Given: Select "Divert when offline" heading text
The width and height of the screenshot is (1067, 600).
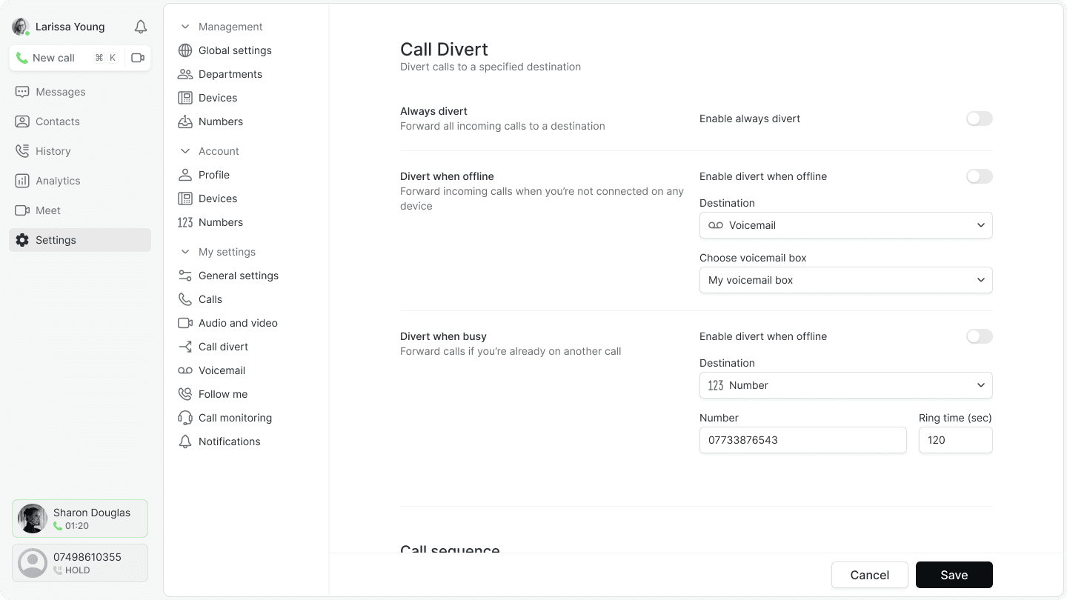Looking at the screenshot, I should coord(447,176).
